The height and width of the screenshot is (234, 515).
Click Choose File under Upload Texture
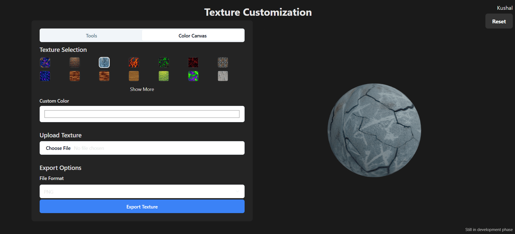click(58, 148)
